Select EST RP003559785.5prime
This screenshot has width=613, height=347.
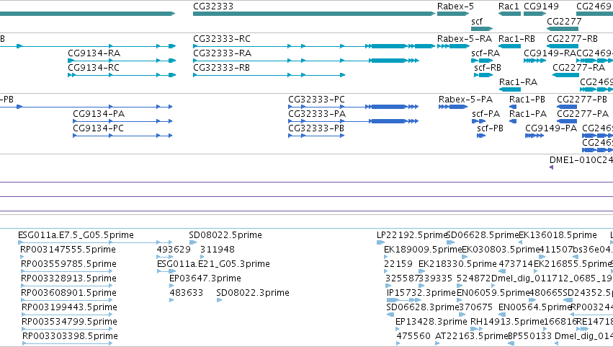(68, 264)
